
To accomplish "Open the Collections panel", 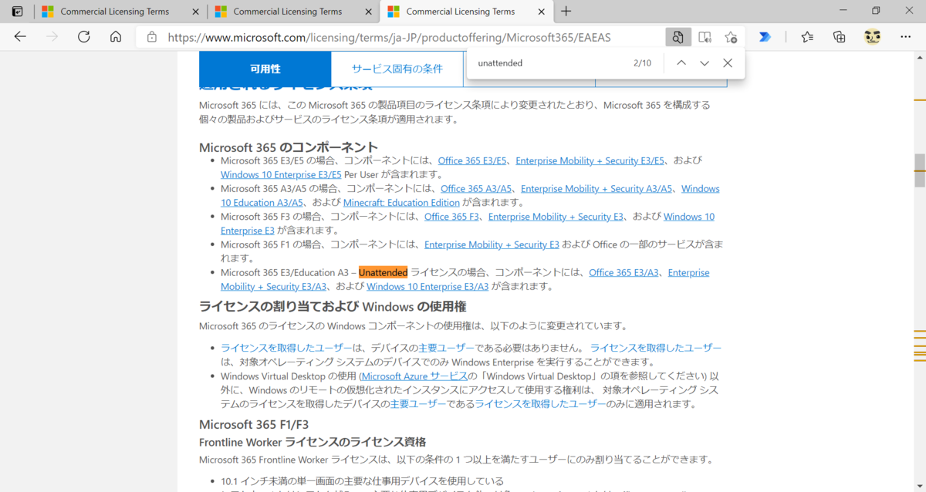I will pyautogui.click(x=840, y=37).
